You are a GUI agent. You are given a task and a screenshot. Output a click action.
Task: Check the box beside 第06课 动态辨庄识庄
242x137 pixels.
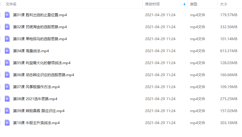pos(0,75)
